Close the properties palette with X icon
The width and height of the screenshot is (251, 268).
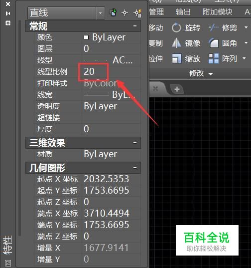8,4
